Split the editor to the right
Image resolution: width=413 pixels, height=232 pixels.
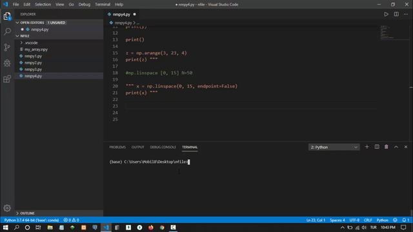coord(396,14)
